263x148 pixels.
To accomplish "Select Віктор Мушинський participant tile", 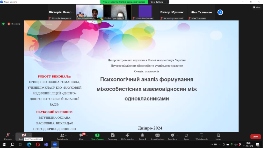I will (x=173, y=12).
